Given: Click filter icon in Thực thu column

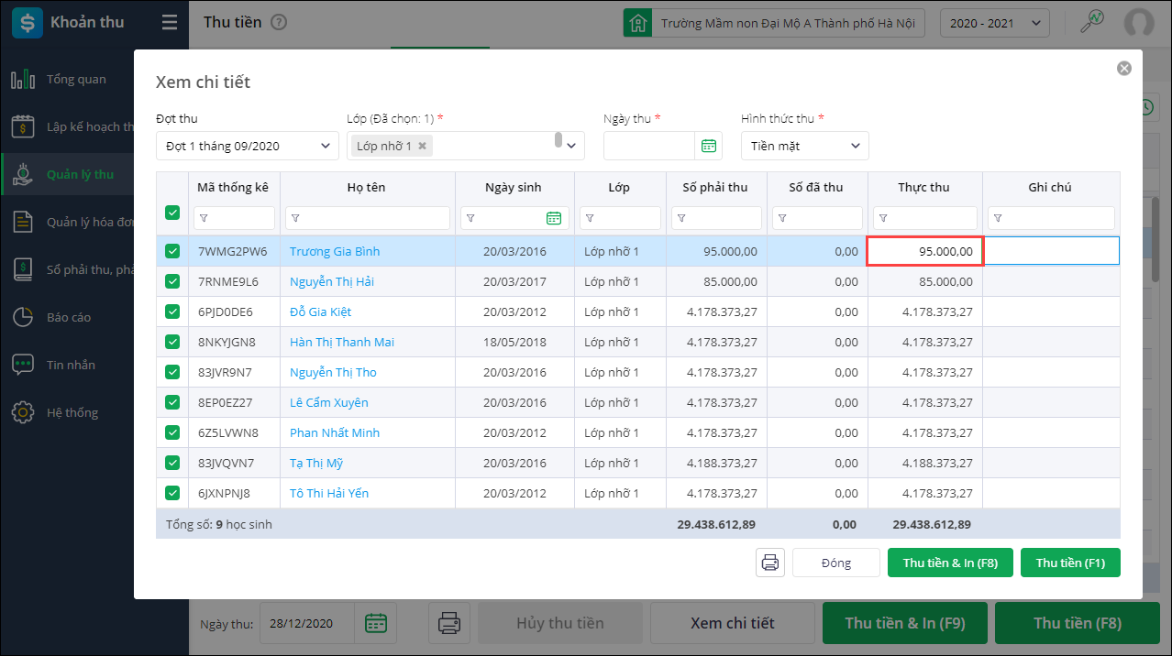Looking at the screenshot, I should 883,218.
